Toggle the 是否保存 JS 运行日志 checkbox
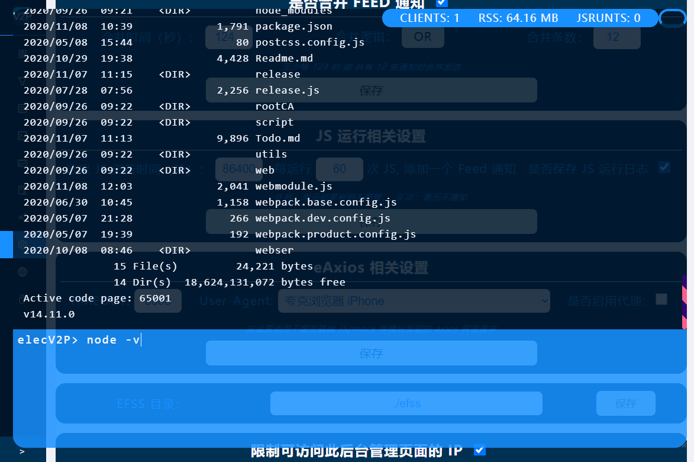The height and width of the screenshot is (462, 694). 664,168
